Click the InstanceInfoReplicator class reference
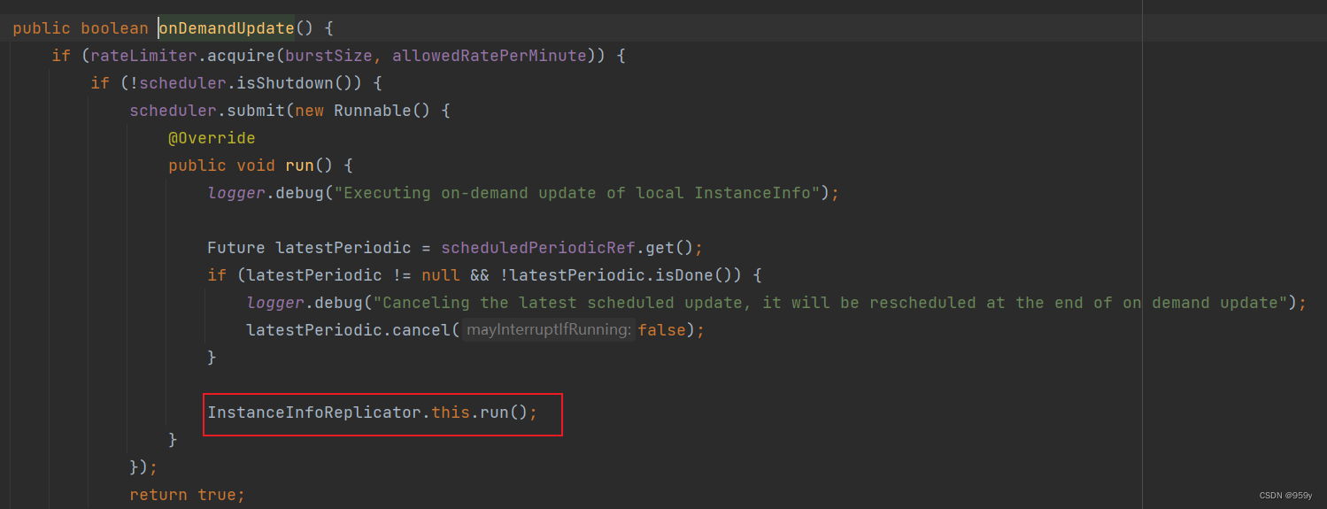This screenshot has width=1327, height=509. [x=314, y=413]
